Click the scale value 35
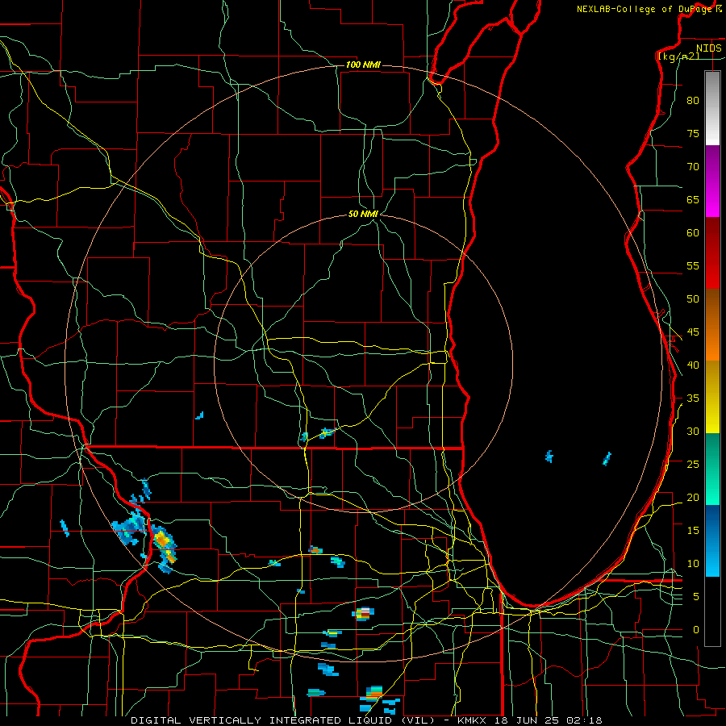This screenshot has width=726, height=726. pos(693,398)
